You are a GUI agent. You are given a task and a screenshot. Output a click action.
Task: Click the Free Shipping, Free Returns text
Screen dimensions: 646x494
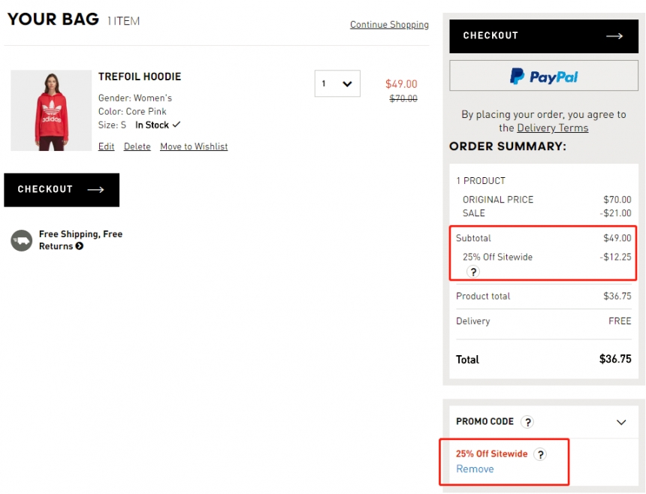point(81,240)
